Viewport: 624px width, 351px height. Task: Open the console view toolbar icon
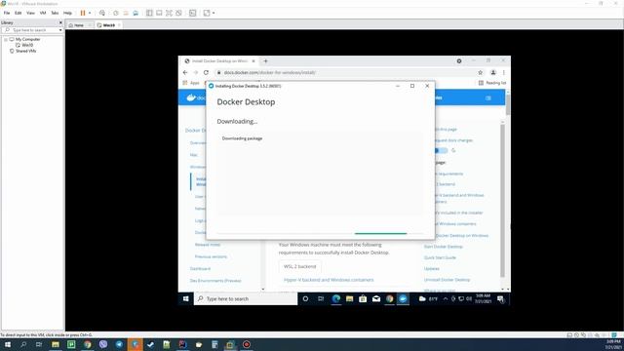193,13
